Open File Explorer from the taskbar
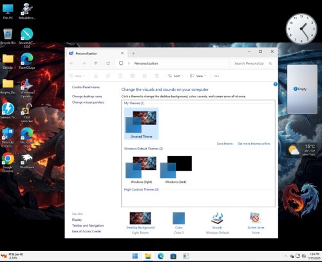 pyautogui.click(x=148, y=256)
